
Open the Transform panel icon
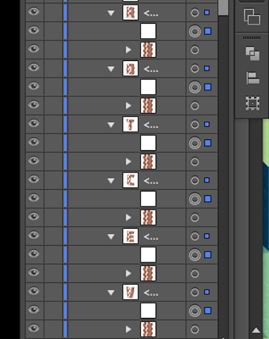(252, 103)
